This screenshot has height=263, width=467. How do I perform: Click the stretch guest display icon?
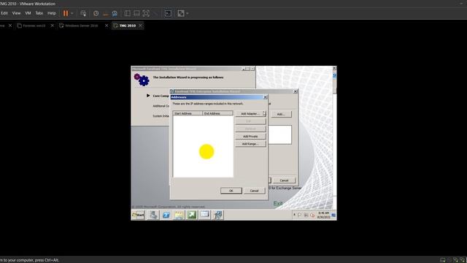[181, 13]
